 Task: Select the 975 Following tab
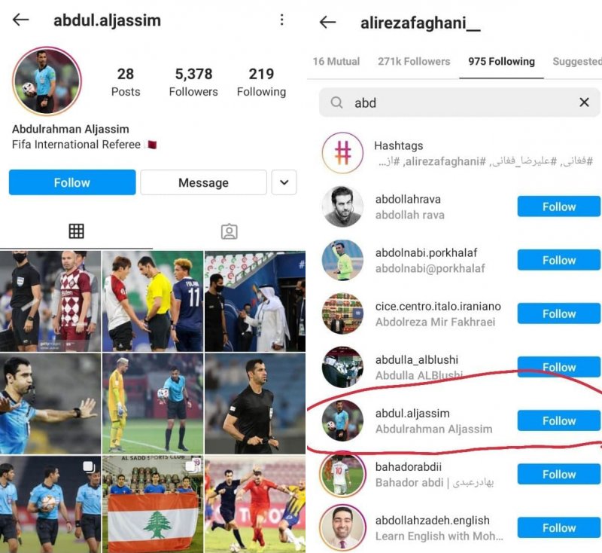[x=501, y=62]
